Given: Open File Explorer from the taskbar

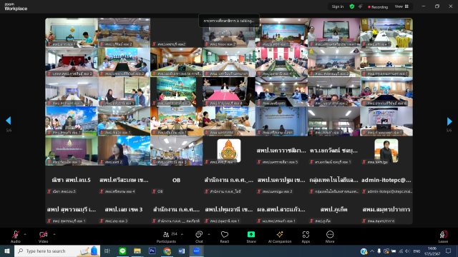Looking at the screenshot, I should [137, 251].
